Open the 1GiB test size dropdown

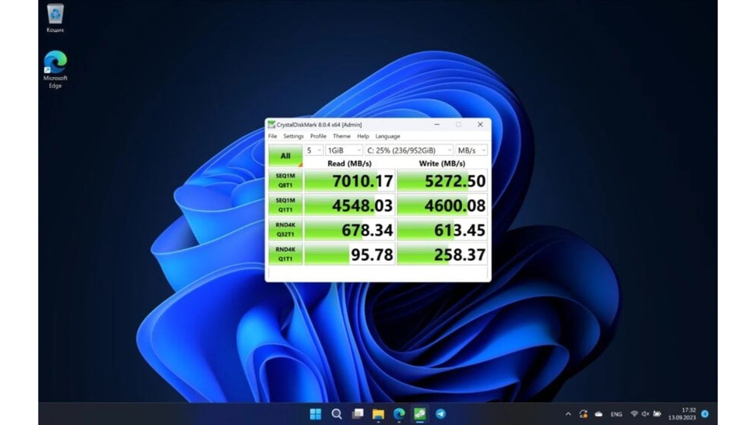(x=344, y=151)
